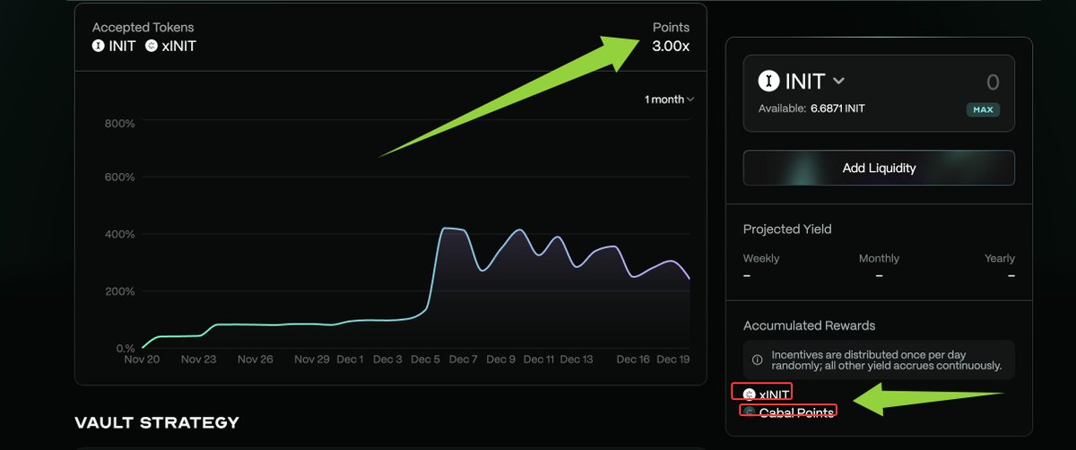
Task: Open the 1 month time range dropdown
Action: [669, 100]
